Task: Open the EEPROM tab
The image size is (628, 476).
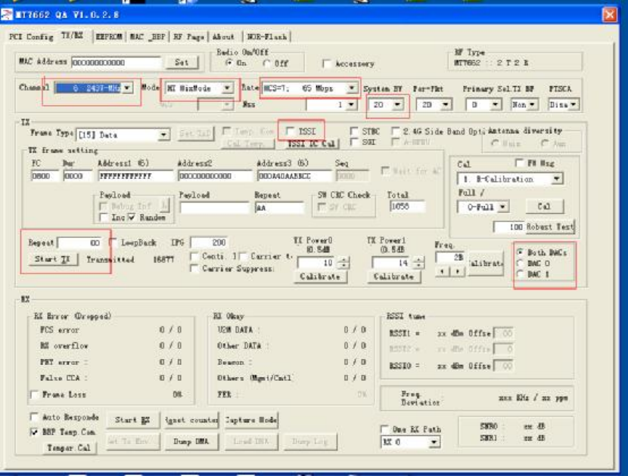Action: click(x=109, y=37)
